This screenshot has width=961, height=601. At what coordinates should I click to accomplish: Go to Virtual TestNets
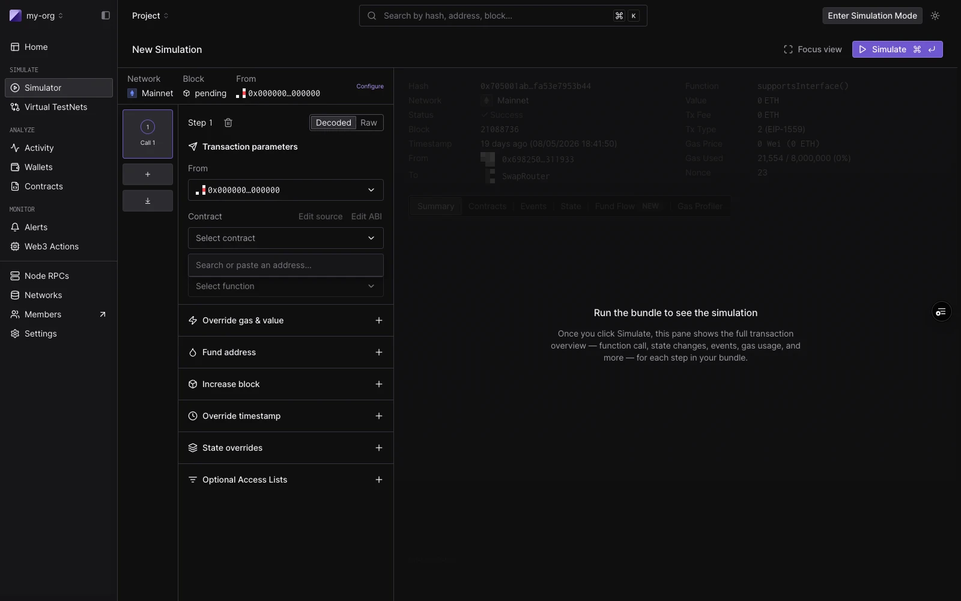pos(59,107)
